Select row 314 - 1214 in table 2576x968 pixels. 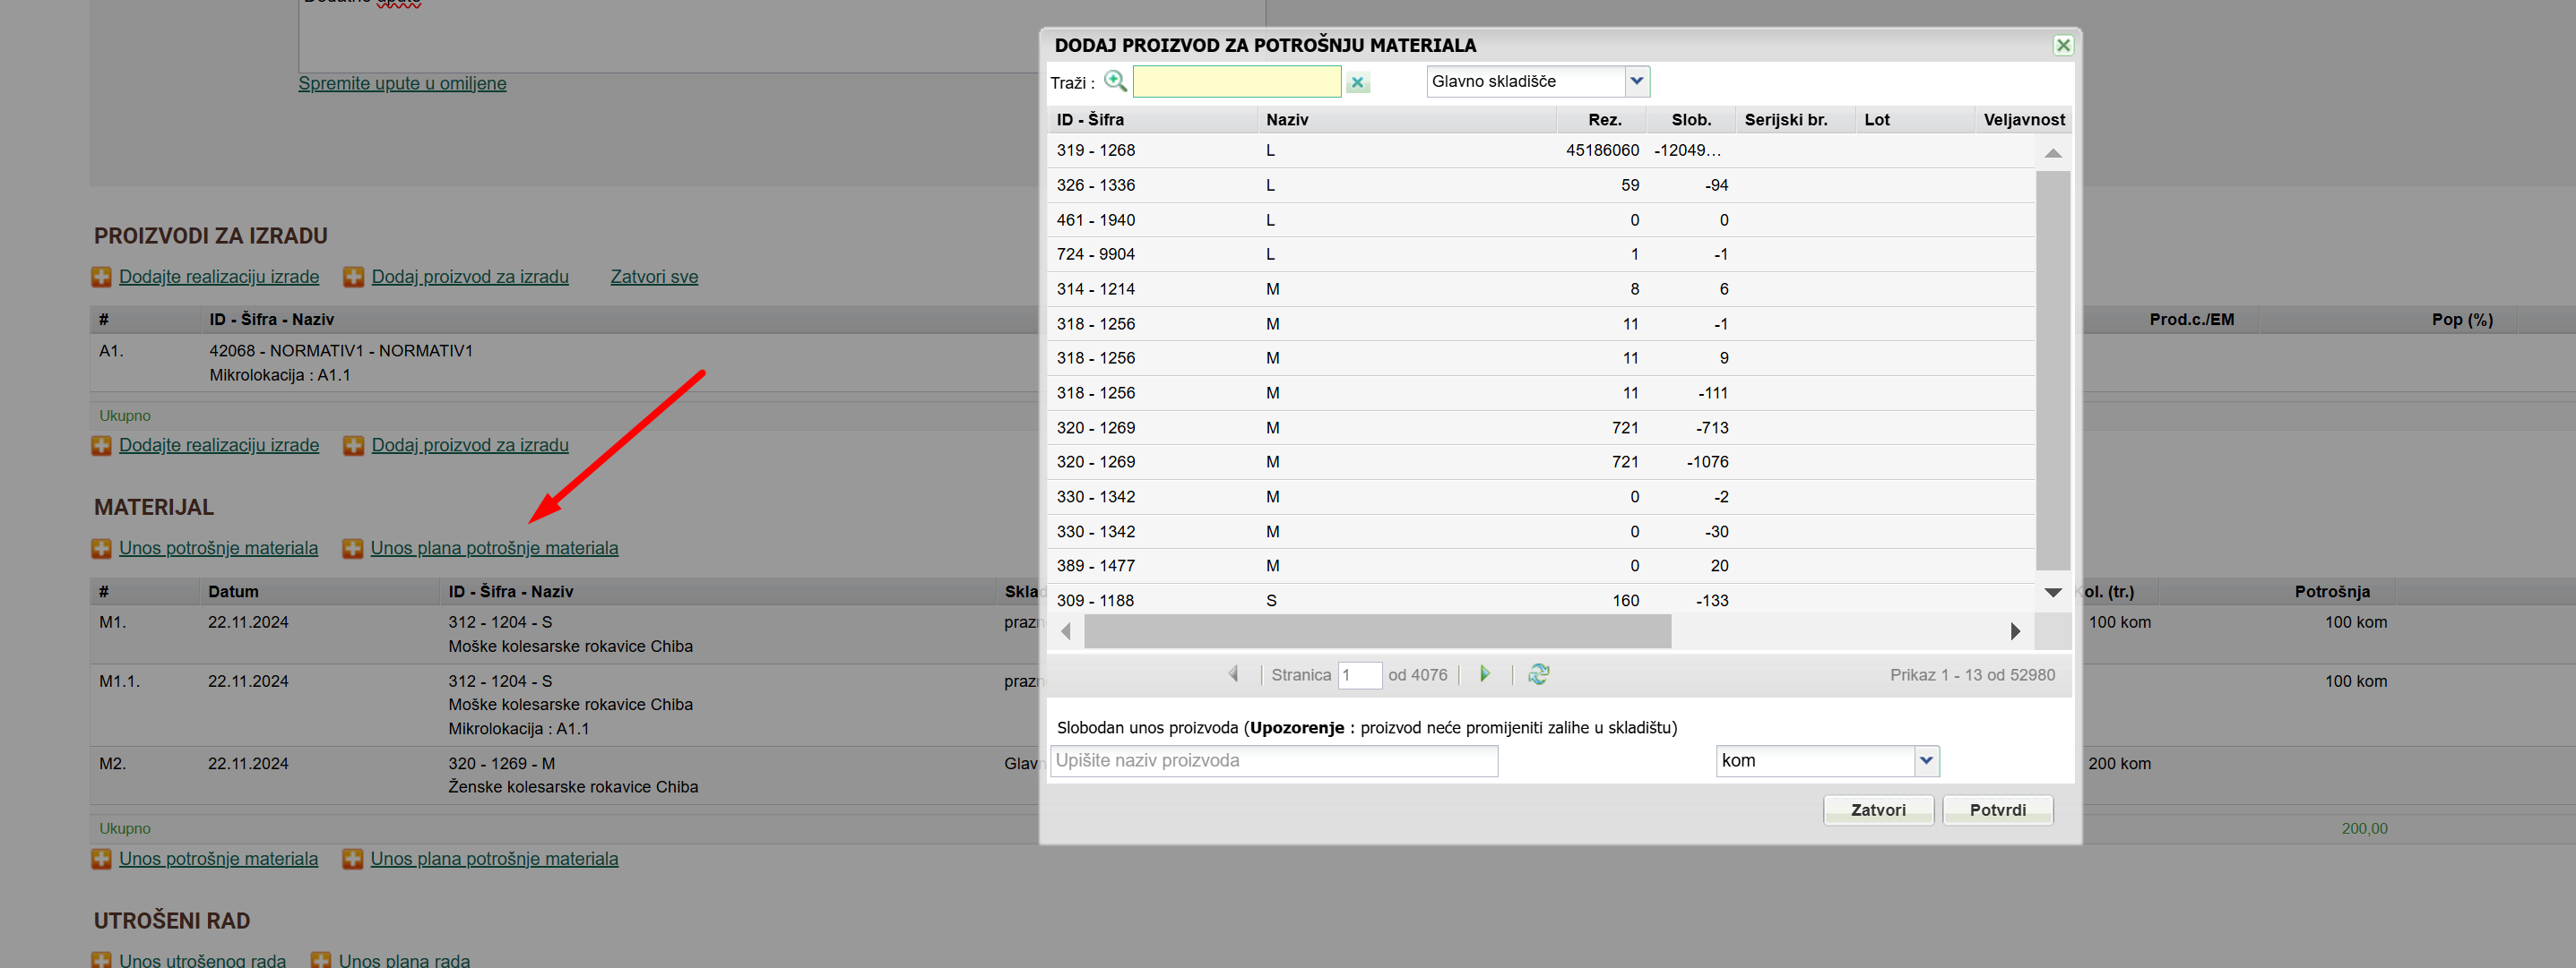[1095, 290]
